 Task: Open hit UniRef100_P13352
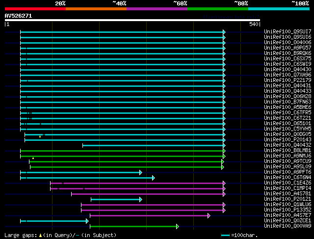pyautogui.click(x=288, y=210)
